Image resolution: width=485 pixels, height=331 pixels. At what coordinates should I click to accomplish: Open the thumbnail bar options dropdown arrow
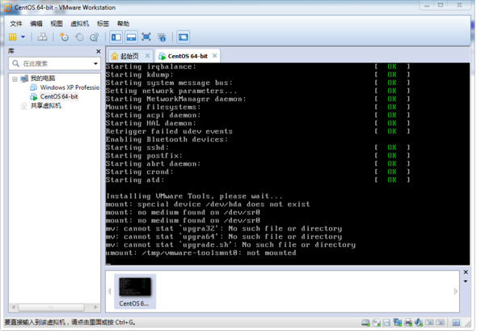coord(466,282)
